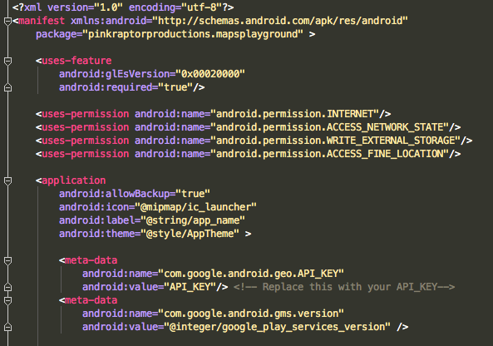Collapse the uses-feature opening fold marker
The image size is (493, 346).
pos(7,61)
